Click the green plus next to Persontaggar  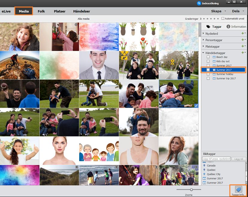[x=243, y=40]
